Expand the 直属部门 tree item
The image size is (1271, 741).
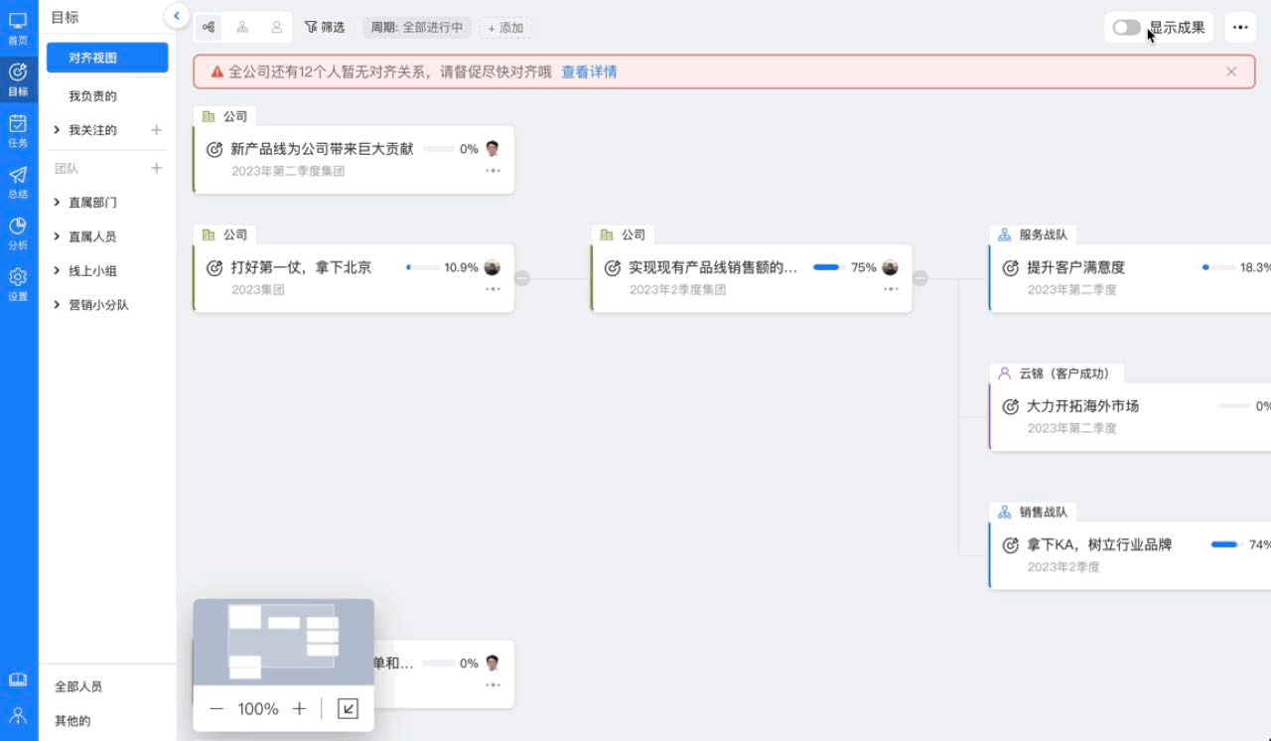pyautogui.click(x=58, y=203)
